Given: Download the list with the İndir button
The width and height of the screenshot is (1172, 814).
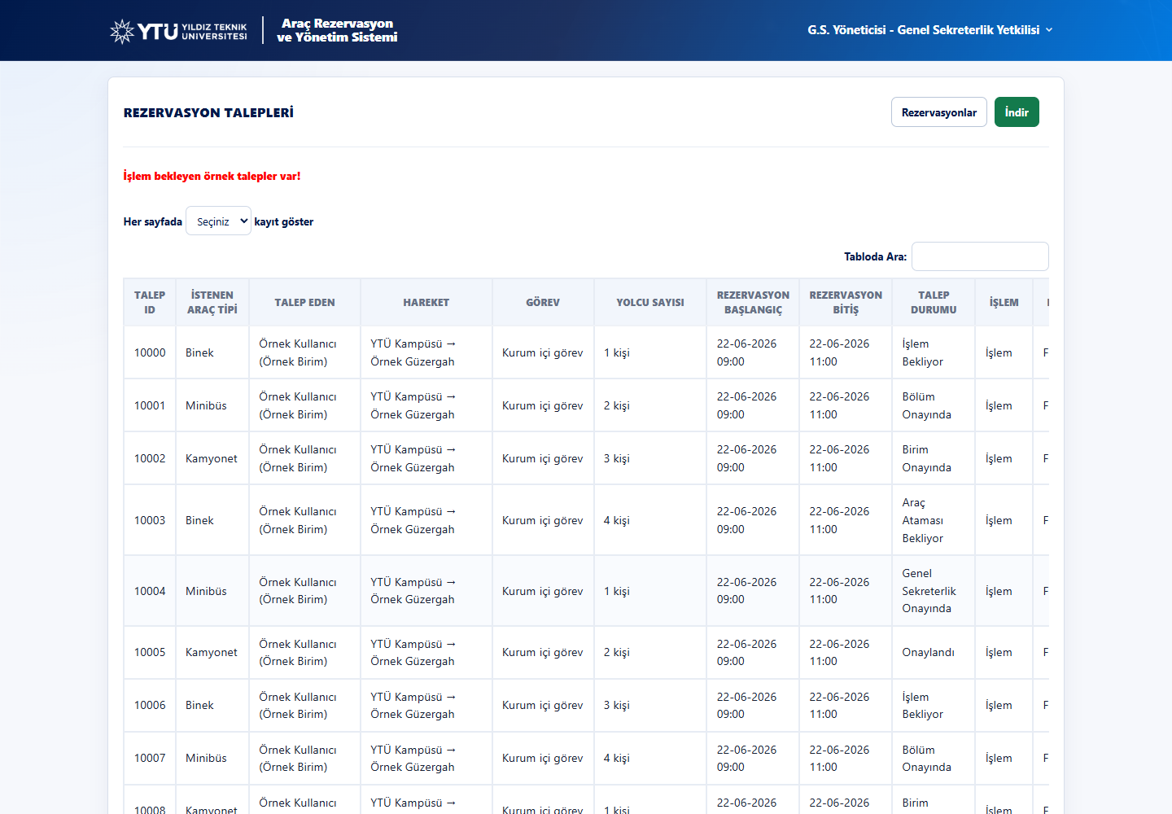Looking at the screenshot, I should pos(1017,112).
